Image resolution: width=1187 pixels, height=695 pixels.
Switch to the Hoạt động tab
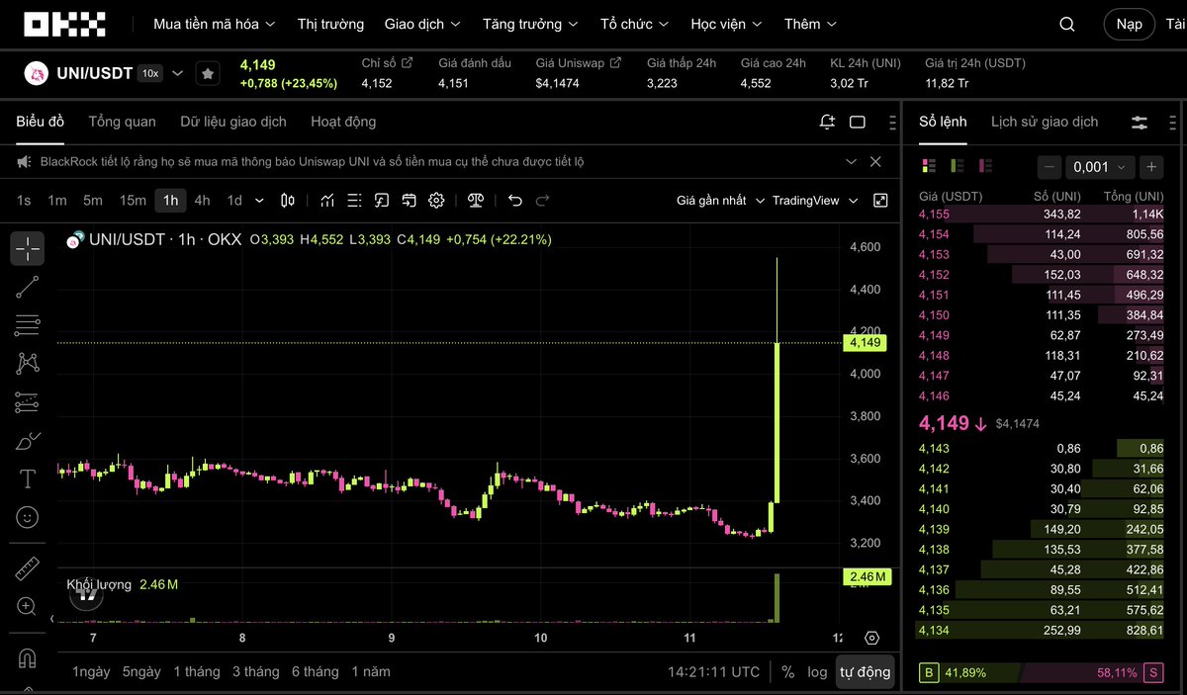tap(343, 122)
